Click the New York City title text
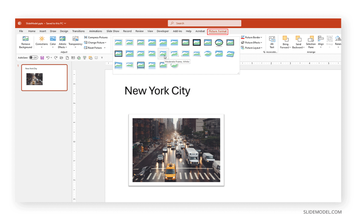The image size is (356, 221). click(158, 91)
